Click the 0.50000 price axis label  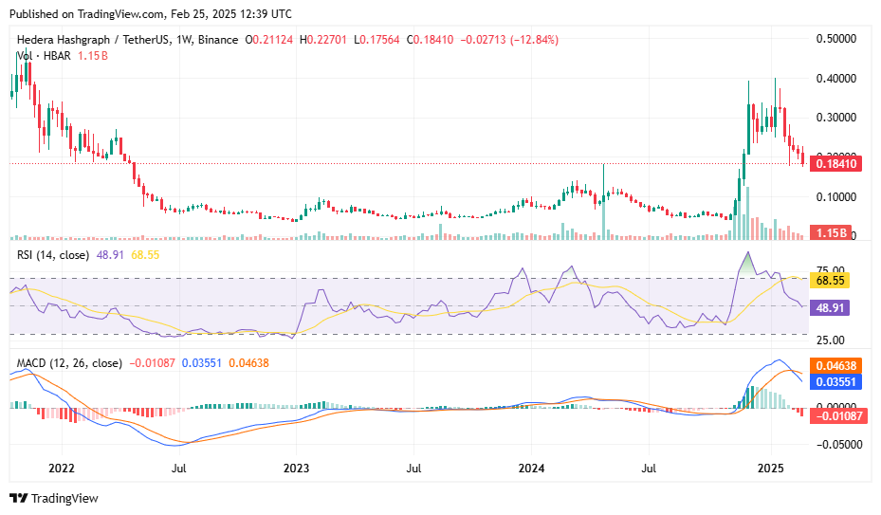click(x=836, y=39)
